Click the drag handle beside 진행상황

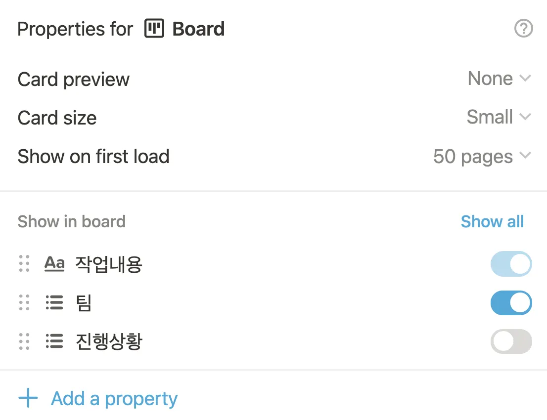coord(24,341)
